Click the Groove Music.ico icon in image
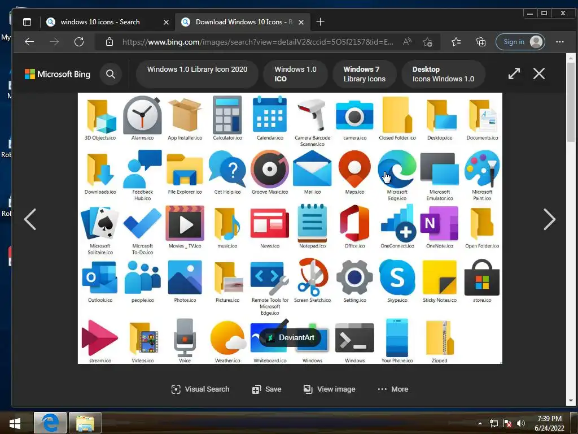 coord(270,168)
